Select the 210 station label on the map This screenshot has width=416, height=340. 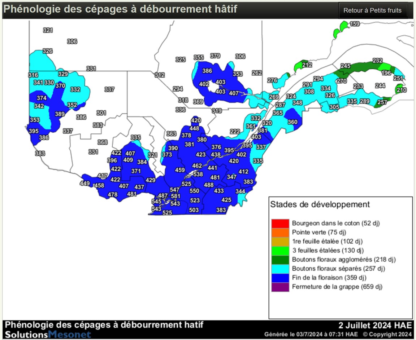[401, 90]
